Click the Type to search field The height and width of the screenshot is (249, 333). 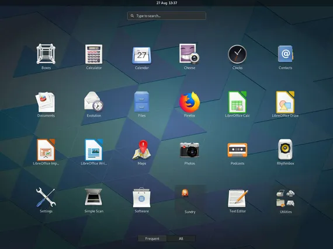point(166,16)
